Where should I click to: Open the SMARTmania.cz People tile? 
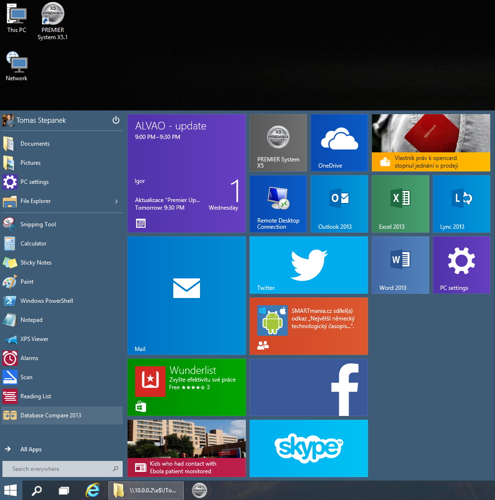click(309, 326)
